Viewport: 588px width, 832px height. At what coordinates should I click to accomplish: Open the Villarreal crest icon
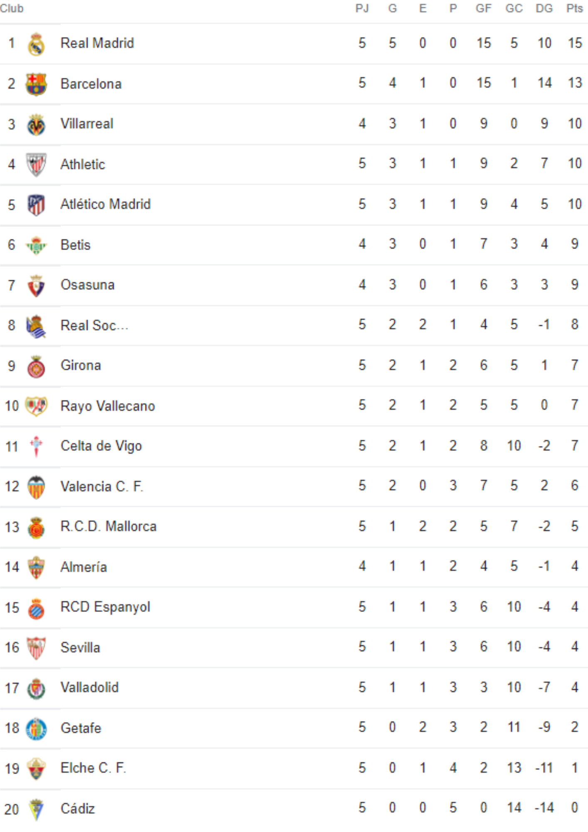tap(36, 125)
